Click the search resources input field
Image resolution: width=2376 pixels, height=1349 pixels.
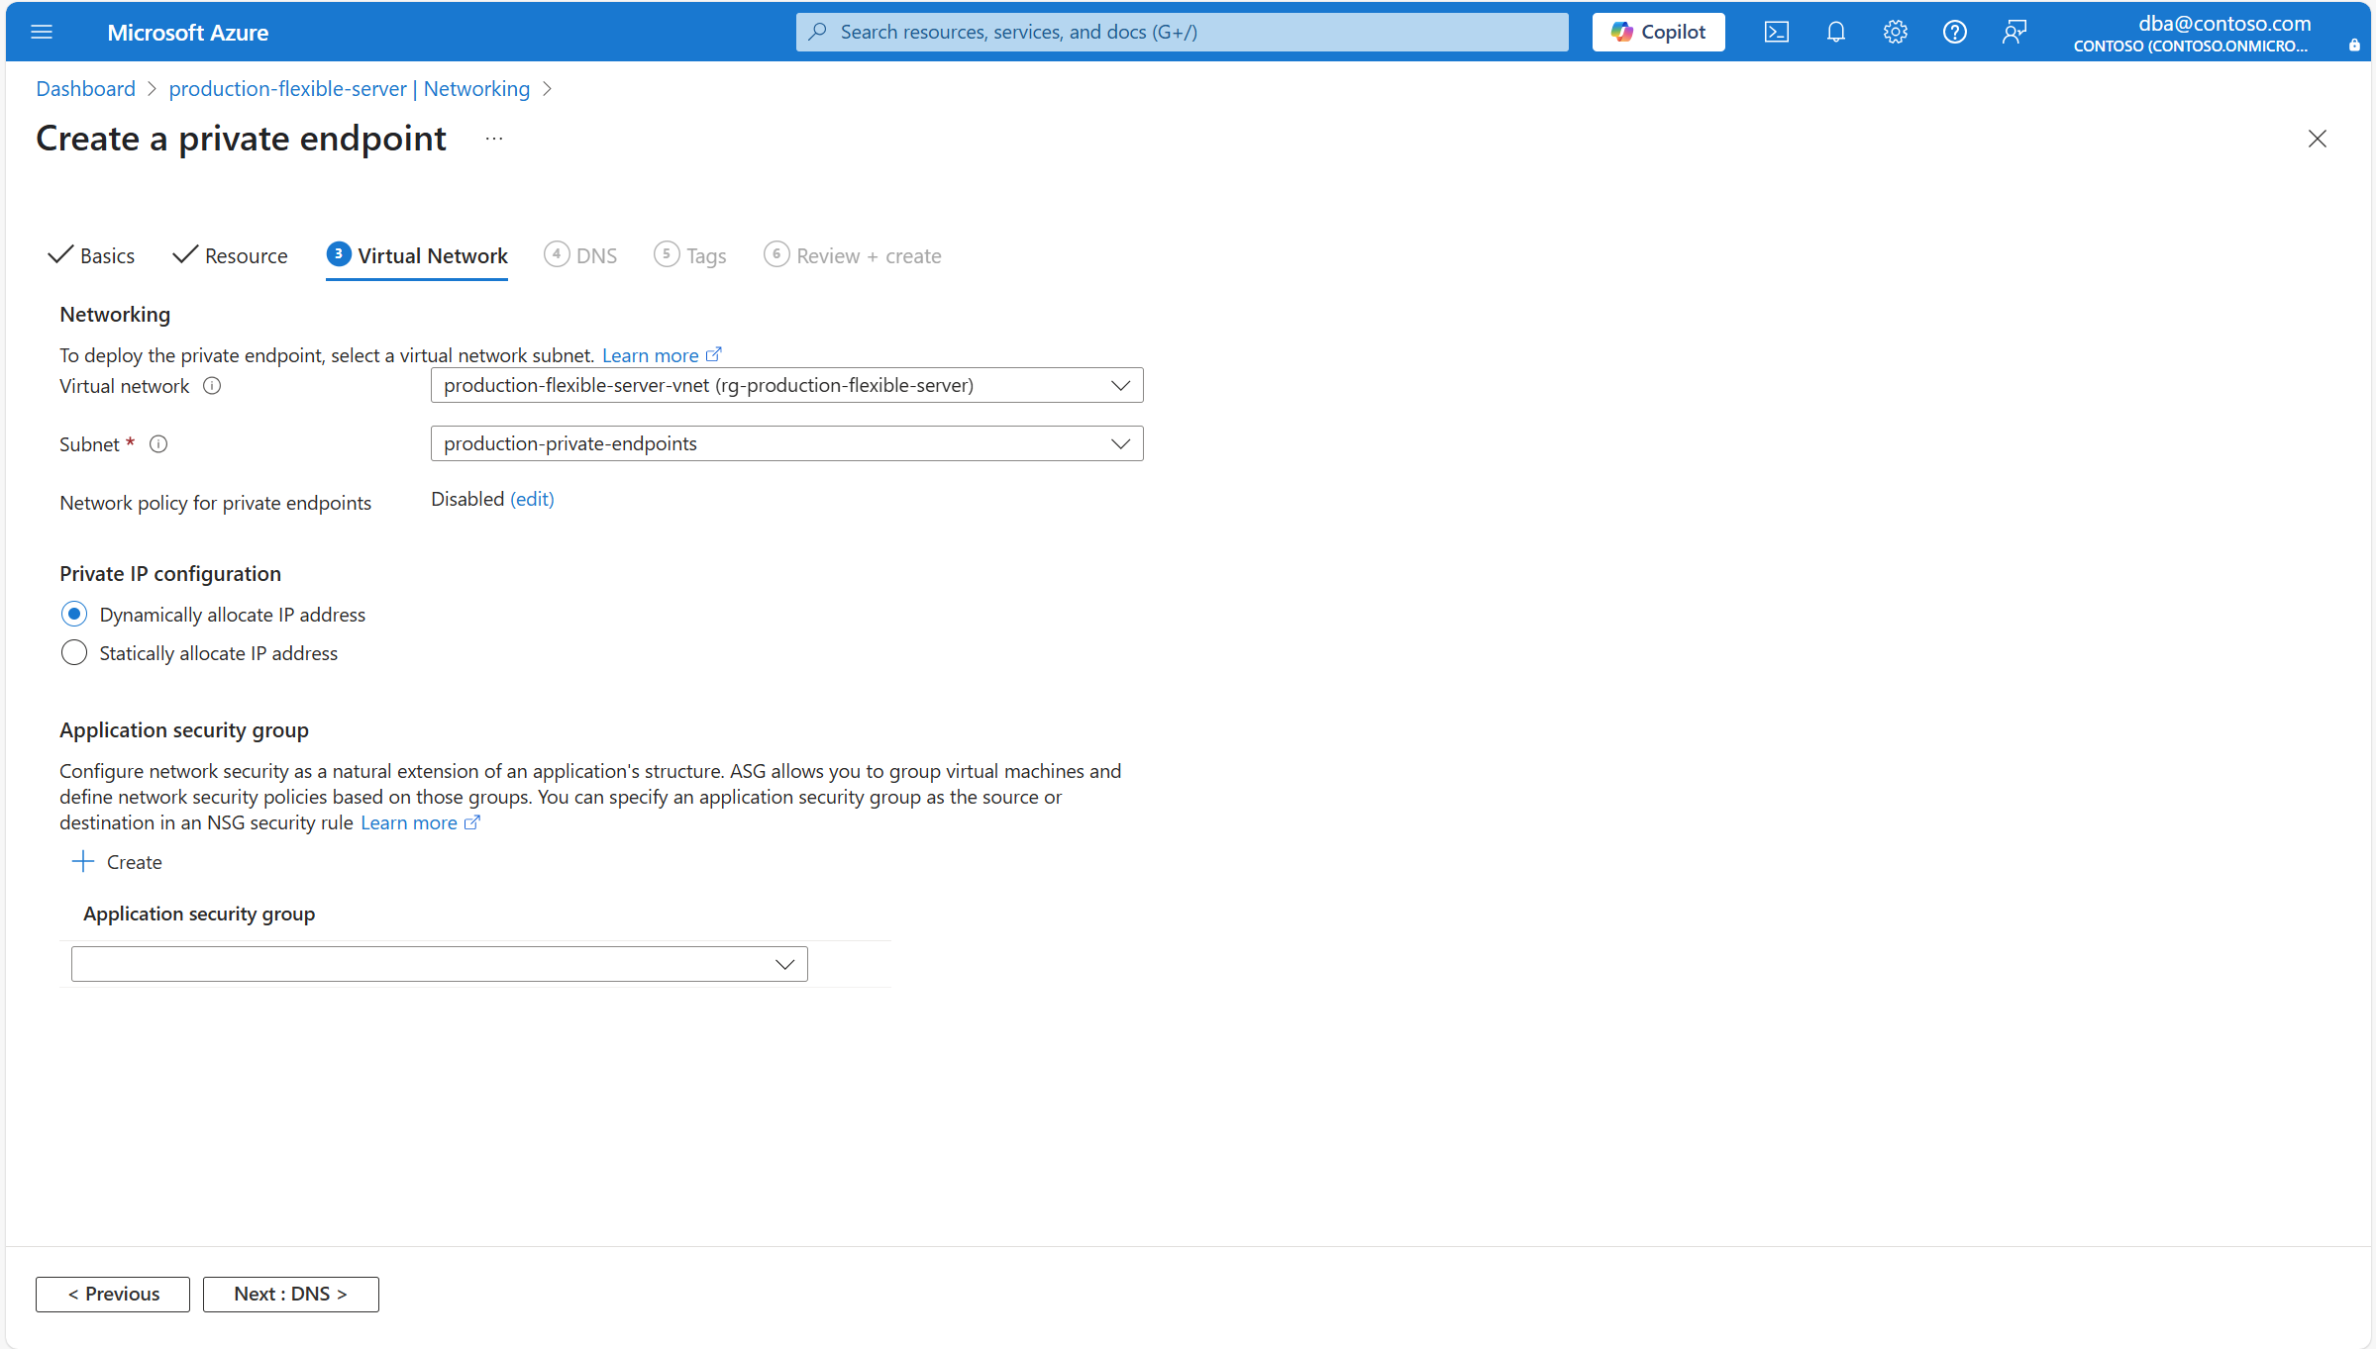(x=1182, y=32)
